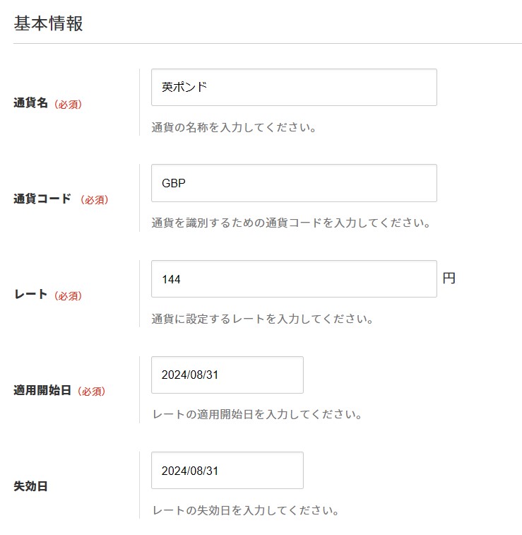
Task: Click the hint 通貨の名称を入力してください
Action: pos(233,128)
